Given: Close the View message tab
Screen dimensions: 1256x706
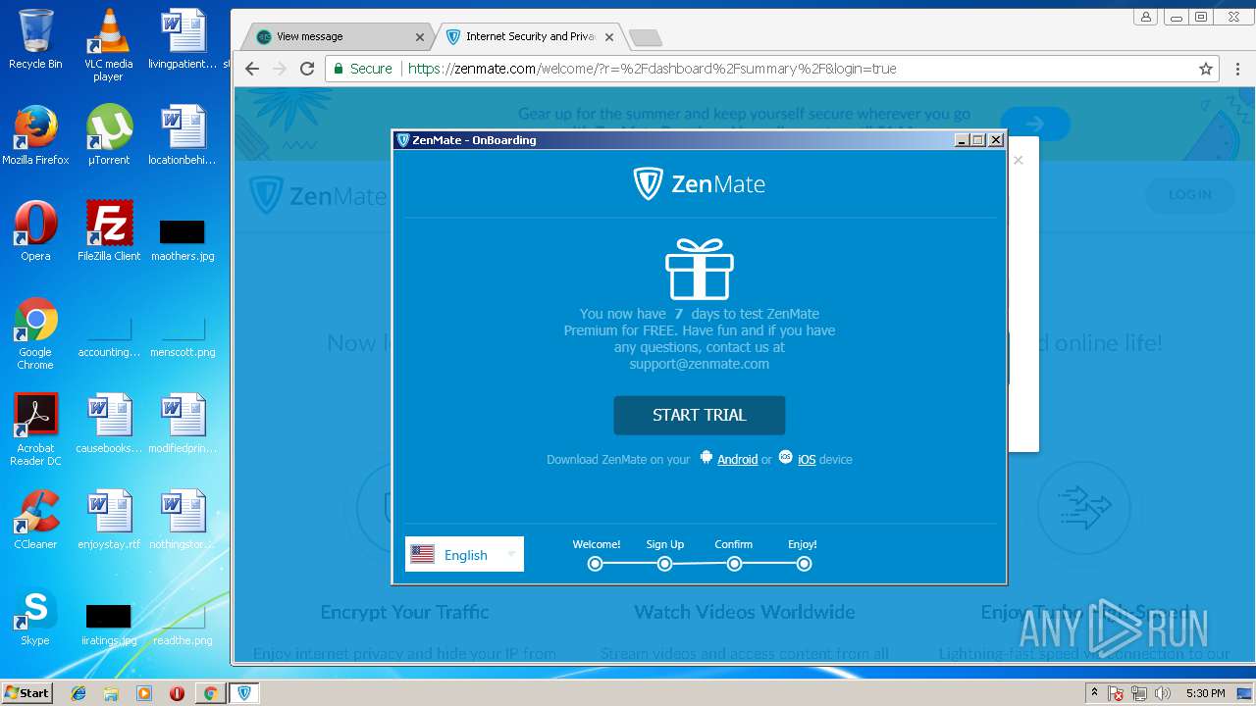Looking at the screenshot, I should pos(420,37).
